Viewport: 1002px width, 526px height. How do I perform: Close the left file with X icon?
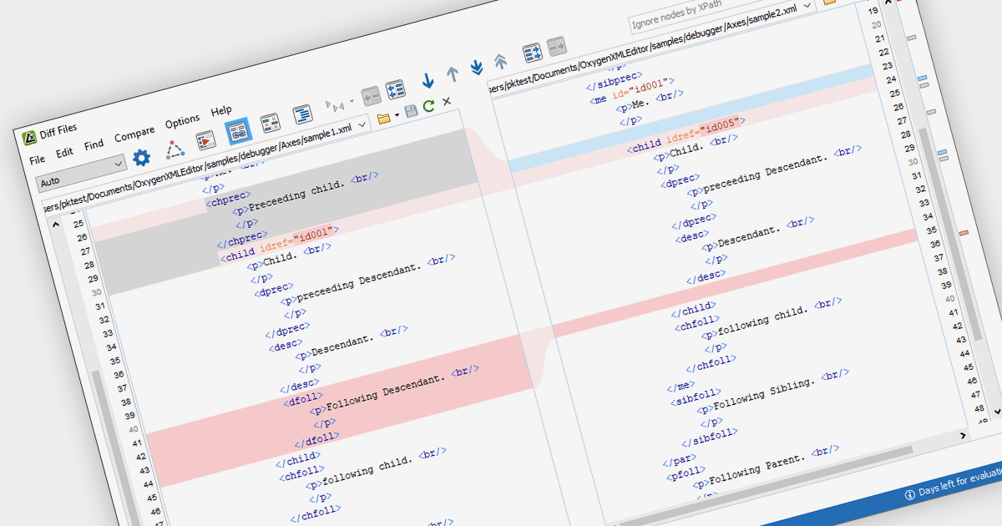pos(447,101)
